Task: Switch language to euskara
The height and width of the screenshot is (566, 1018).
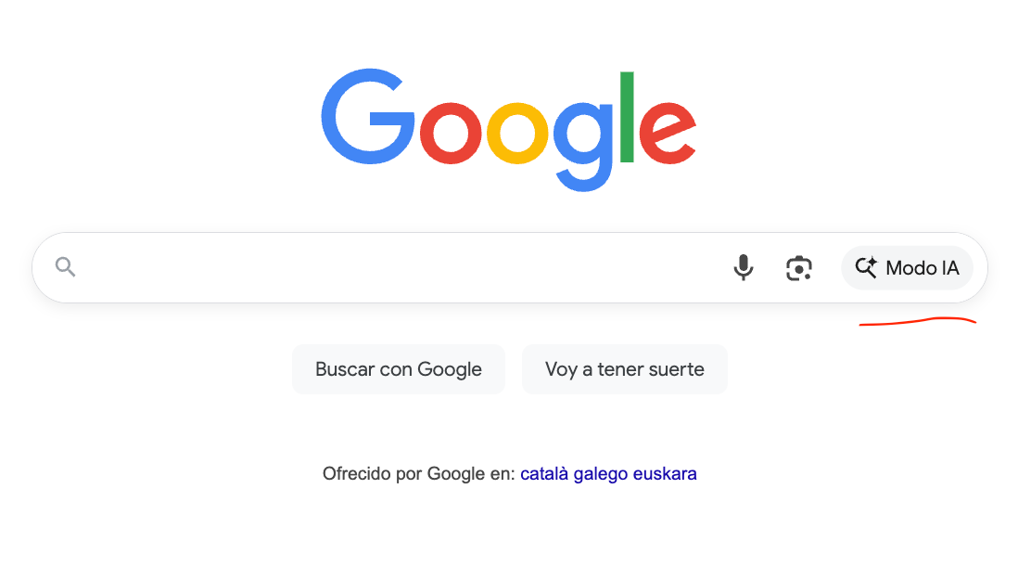Action: pos(665,474)
